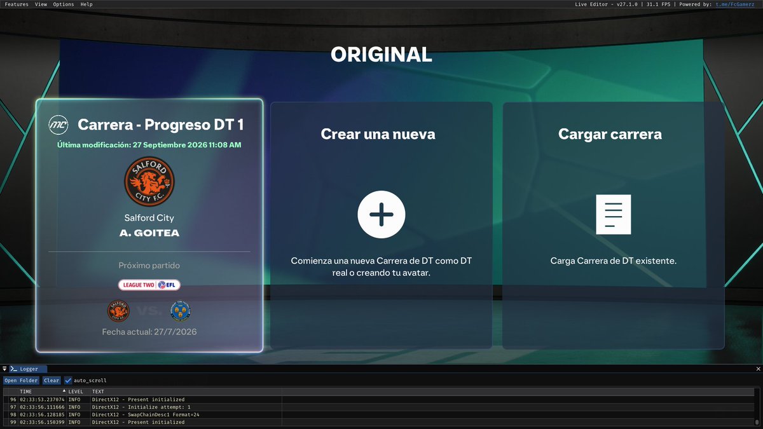Click the Carga Carrera de DT existente text
The width and height of the screenshot is (763, 429).
pos(614,261)
